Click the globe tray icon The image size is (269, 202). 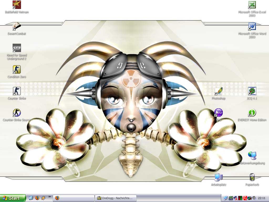coord(250,198)
